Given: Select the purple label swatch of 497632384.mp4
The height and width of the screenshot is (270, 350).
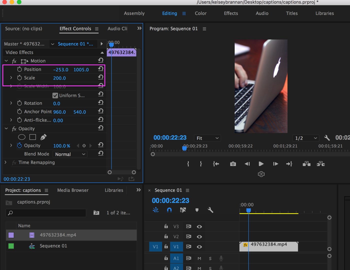Looking at the screenshot, I should [x=11, y=235].
